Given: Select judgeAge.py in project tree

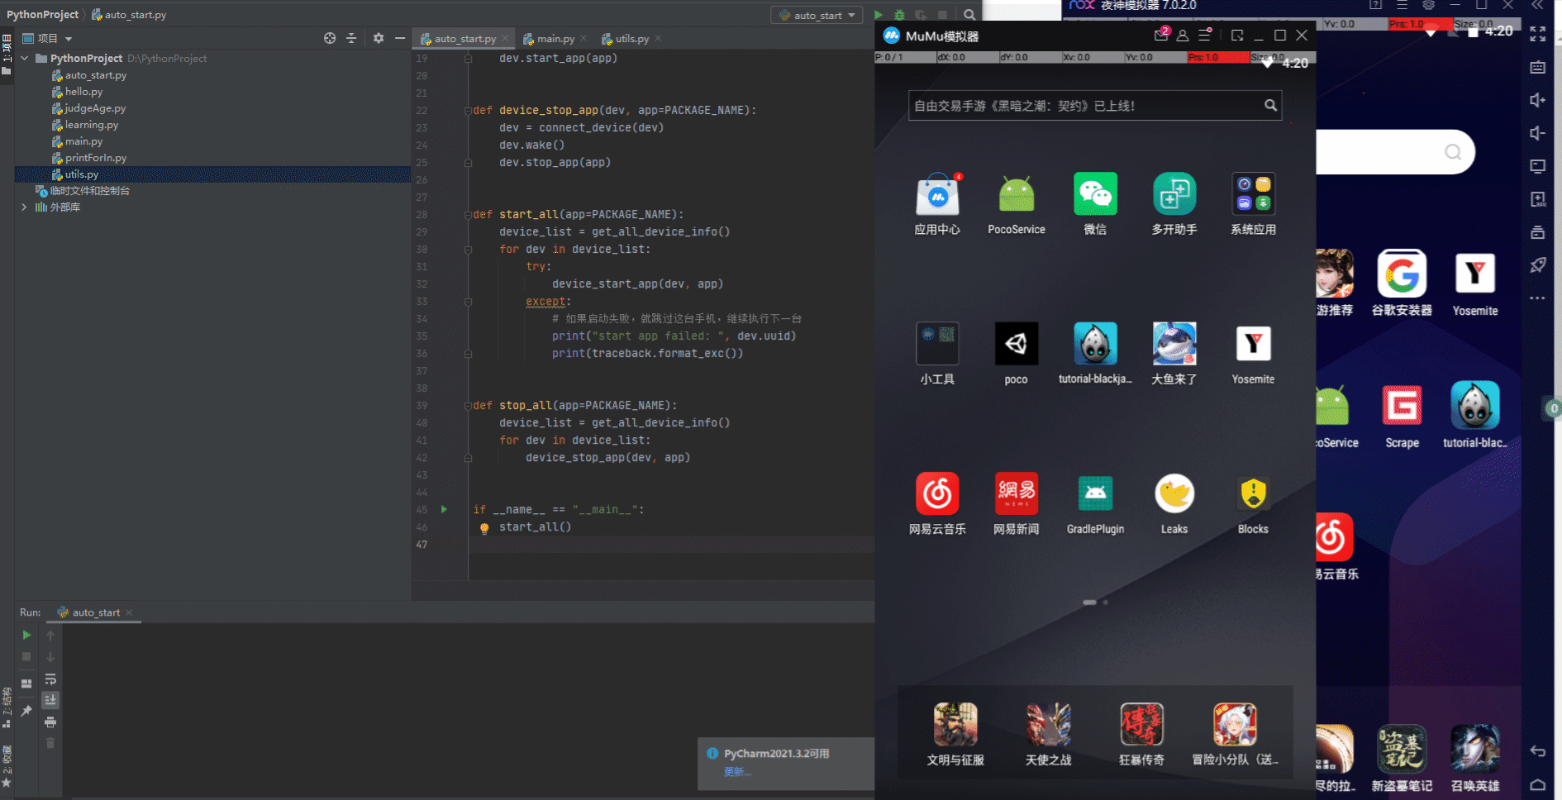Looking at the screenshot, I should (95, 108).
